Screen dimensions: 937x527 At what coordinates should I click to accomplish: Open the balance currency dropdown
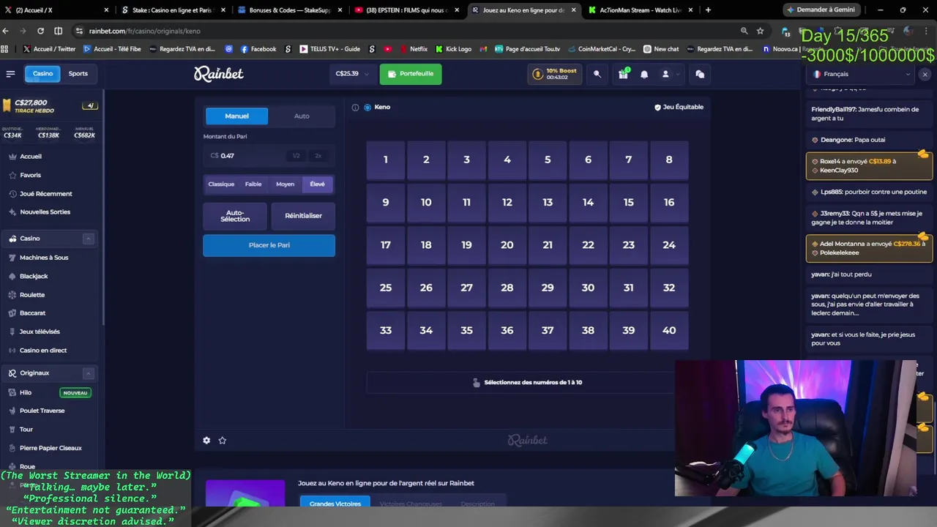[352, 74]
